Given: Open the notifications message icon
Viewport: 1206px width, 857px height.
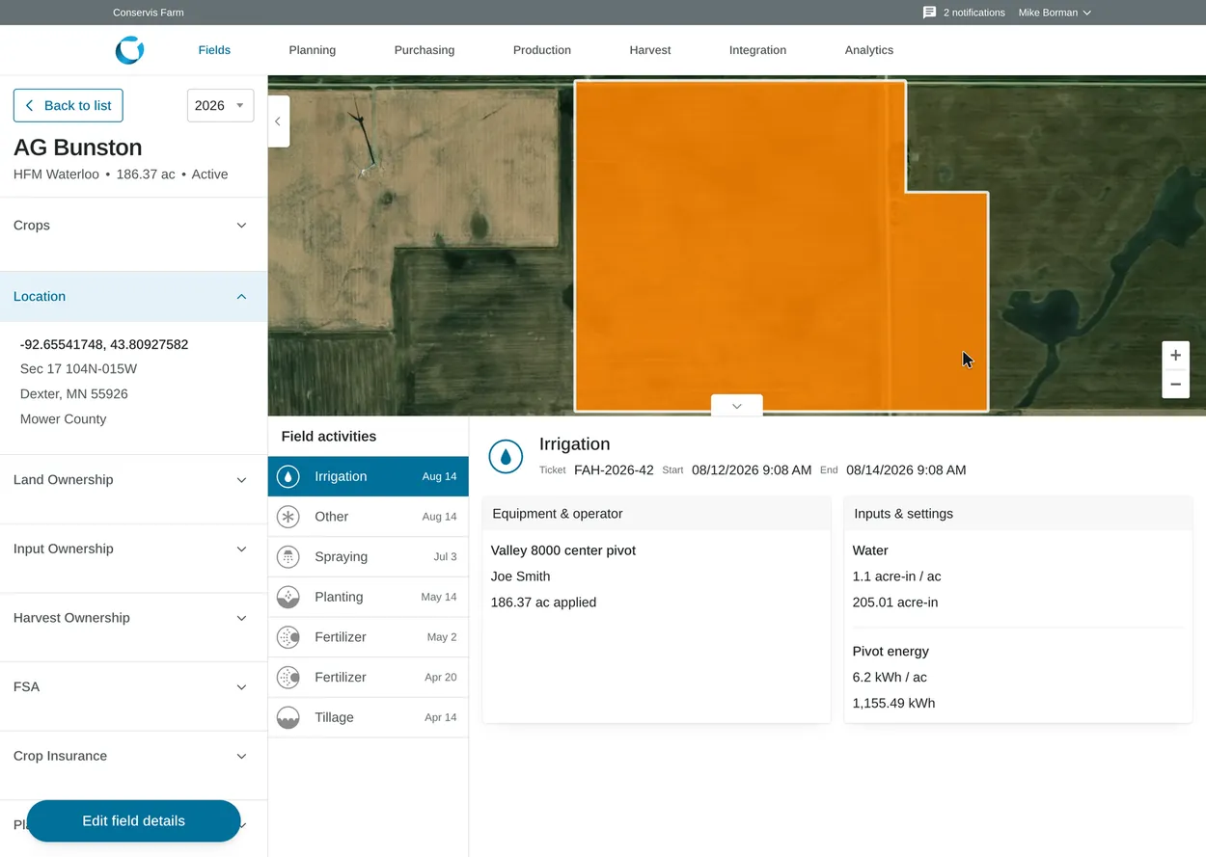Looking at the screenshot, I should coord(929,13).
